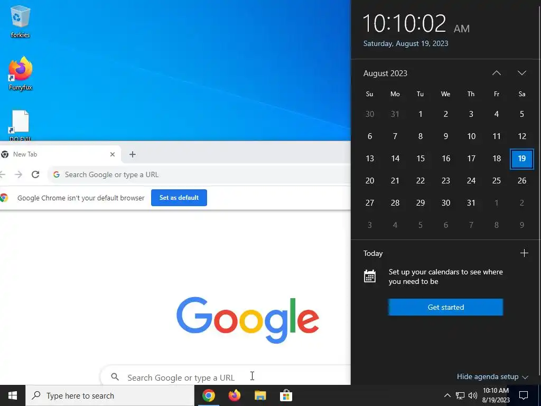Select August 7 in the calendar
The image size is (541, 406).
tap(395, 136)
